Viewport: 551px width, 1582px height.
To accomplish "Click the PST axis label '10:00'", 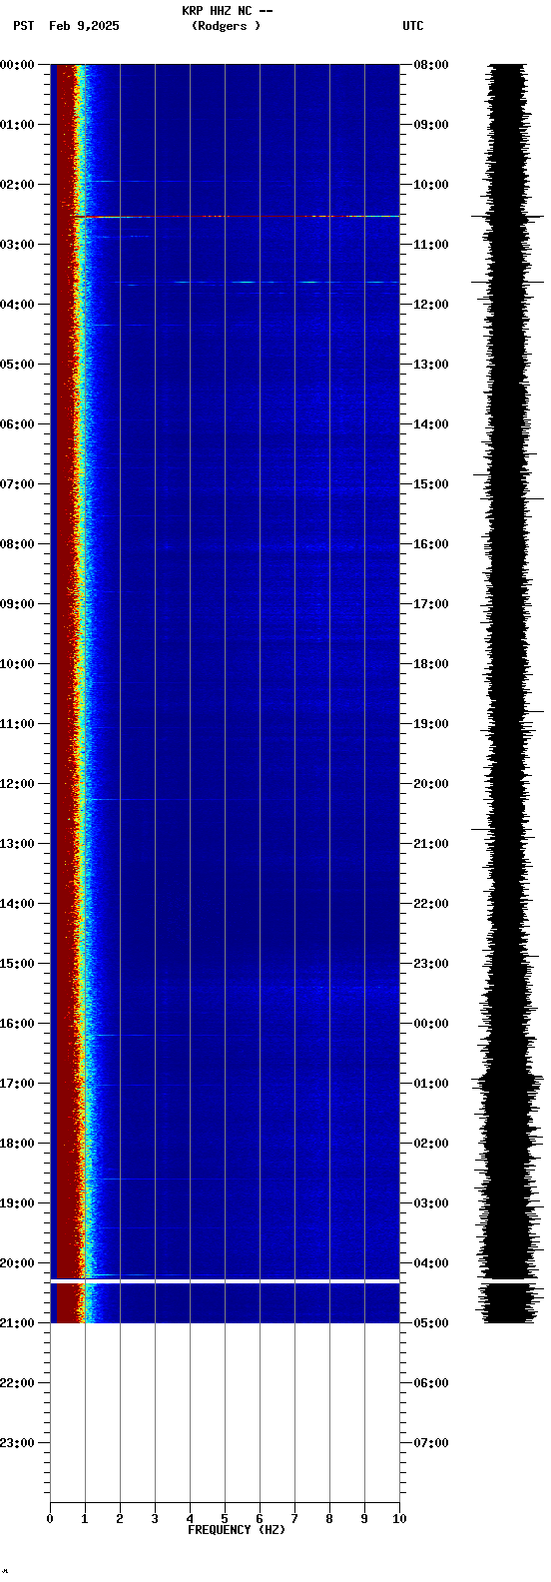I will 17,664.
